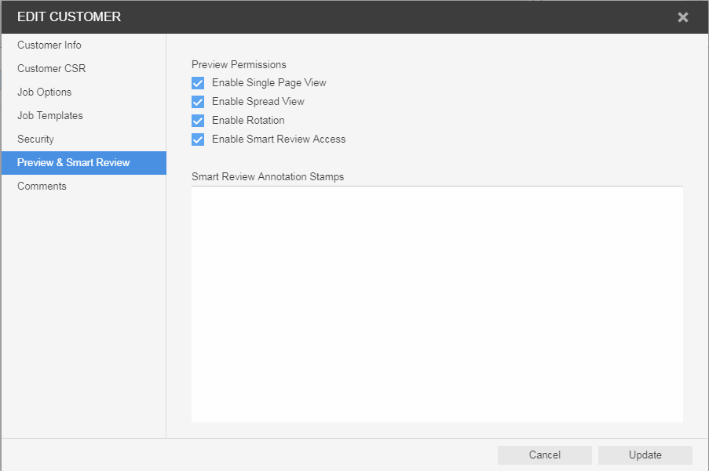
Task: Turn off the Enable Smart Review Access checkbox
Action: 198,139
